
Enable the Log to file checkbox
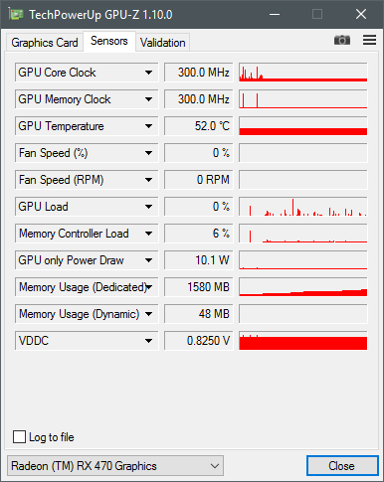point(19,436)
